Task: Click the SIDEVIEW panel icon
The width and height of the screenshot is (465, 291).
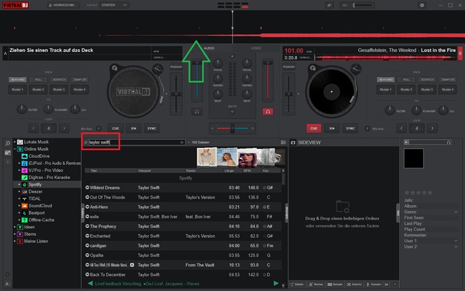Action: 293,142
